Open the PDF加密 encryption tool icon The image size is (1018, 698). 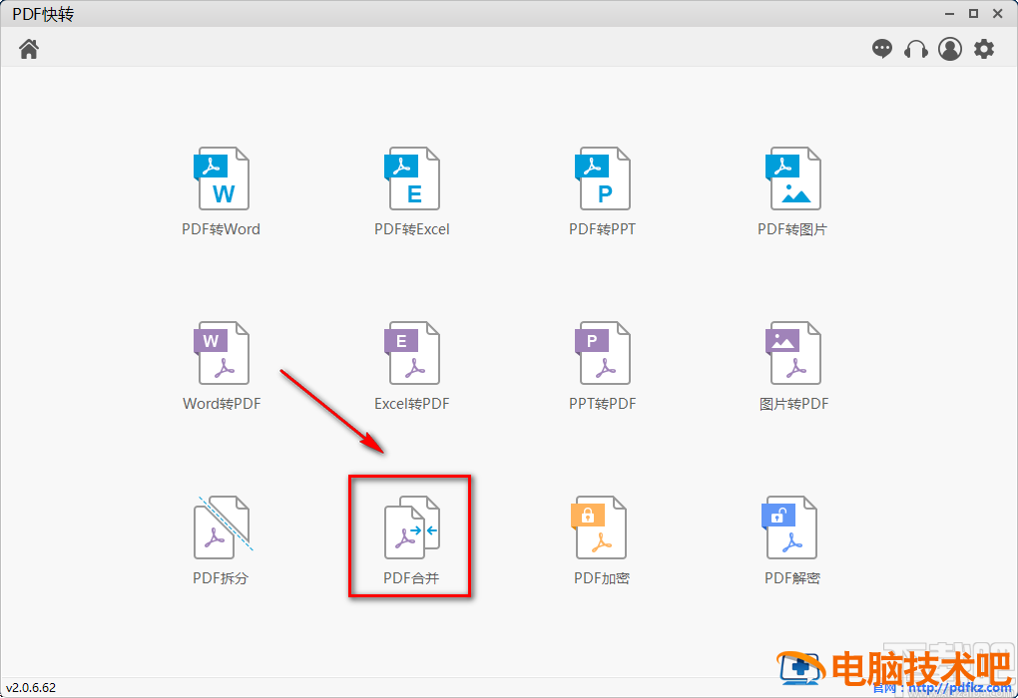pos(599,527)
